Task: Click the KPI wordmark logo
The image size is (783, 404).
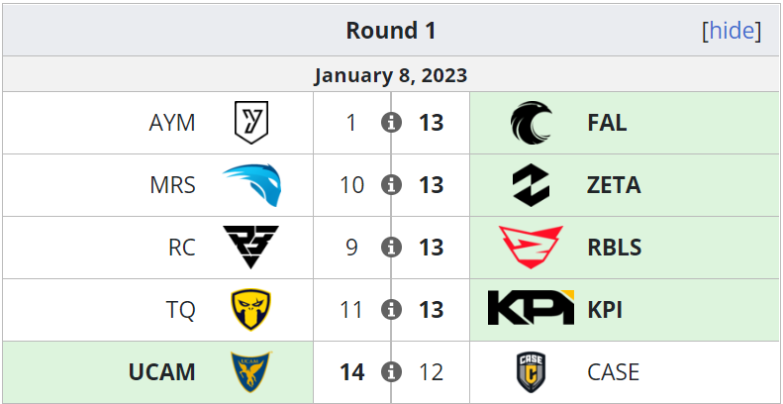Action: [531, 307]
